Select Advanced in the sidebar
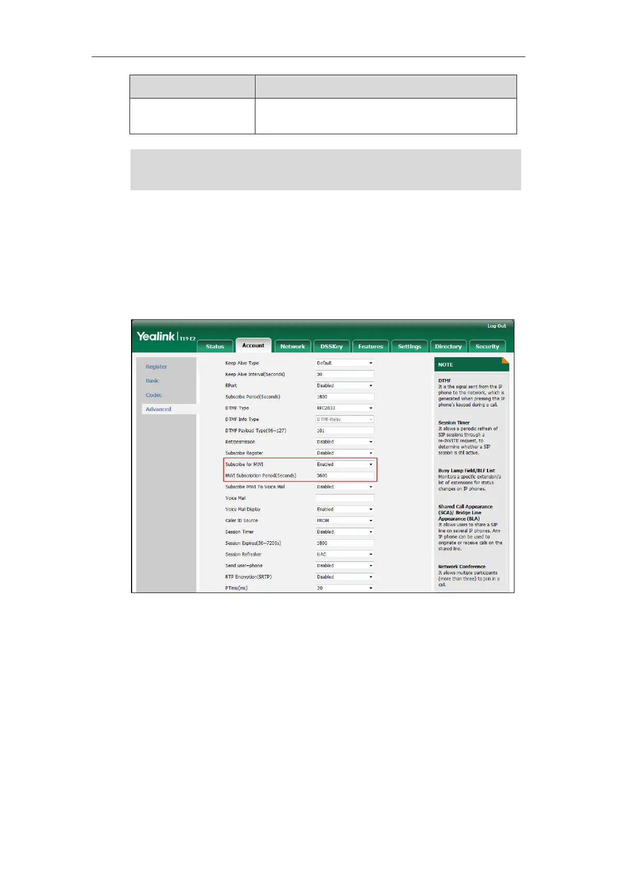 point(158,409)
